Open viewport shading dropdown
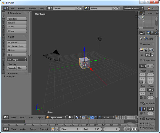The image size is (160, 133). pos(71,117)
